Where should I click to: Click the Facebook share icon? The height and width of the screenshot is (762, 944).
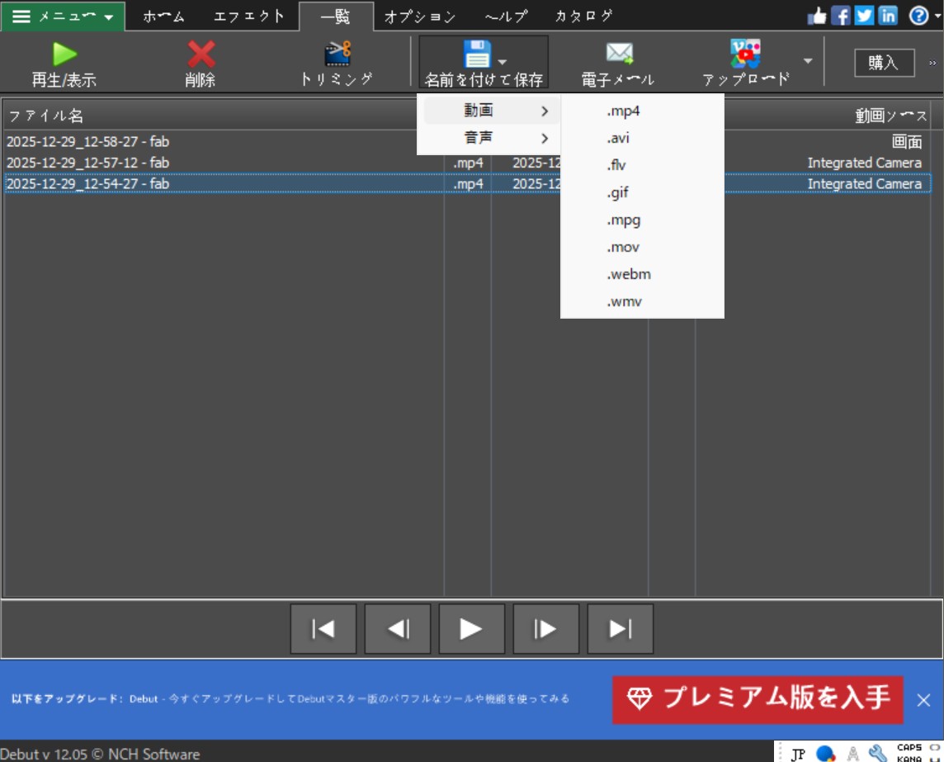pos(839,14)
